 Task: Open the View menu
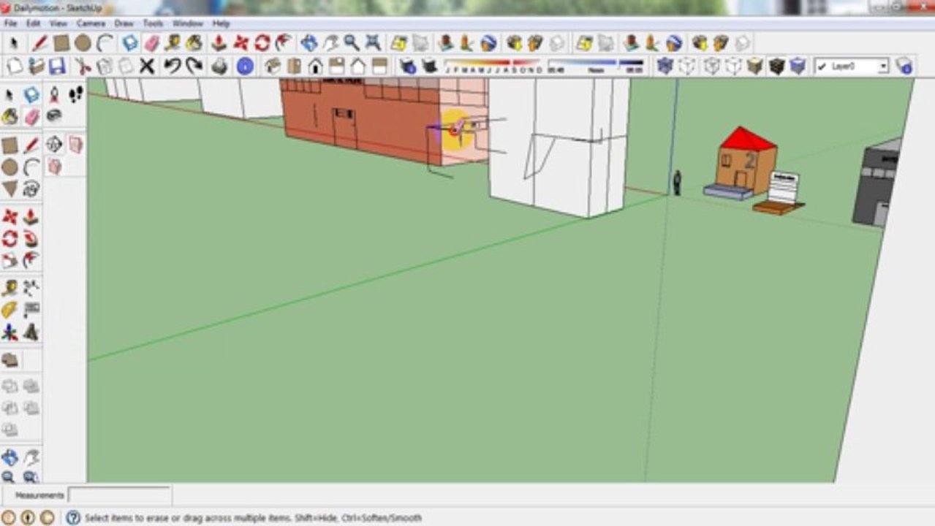(x=58, y=23)
